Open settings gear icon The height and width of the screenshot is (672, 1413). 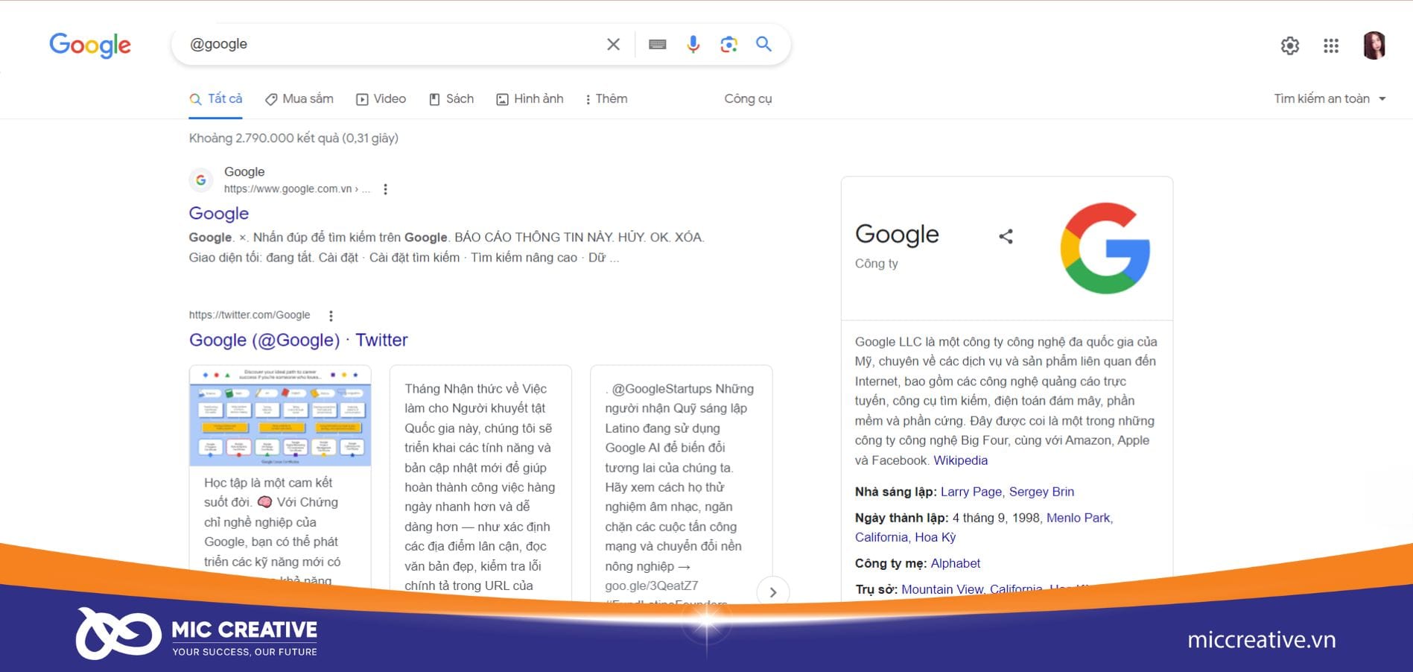(x=1290, y=45)
